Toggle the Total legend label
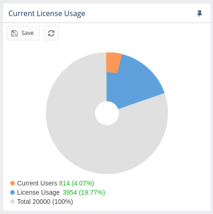Image resolution: width=213 pixels, height=214 pixels. pyautogui.click(x=24, y=202)
